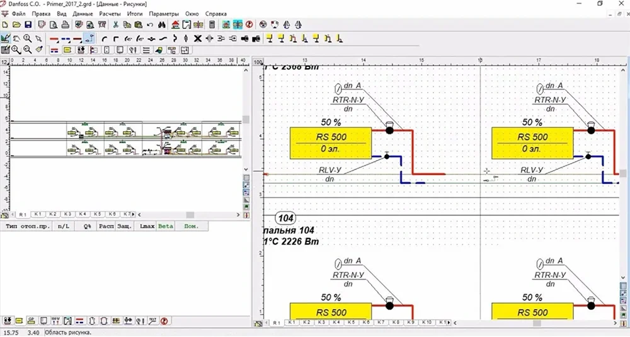Select the upper-left yellow RS 500 radiator
The image size is (630, 337).
pos(330,142)
